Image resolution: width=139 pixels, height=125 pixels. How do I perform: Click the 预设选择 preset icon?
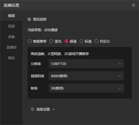click(x=29, y=19)
